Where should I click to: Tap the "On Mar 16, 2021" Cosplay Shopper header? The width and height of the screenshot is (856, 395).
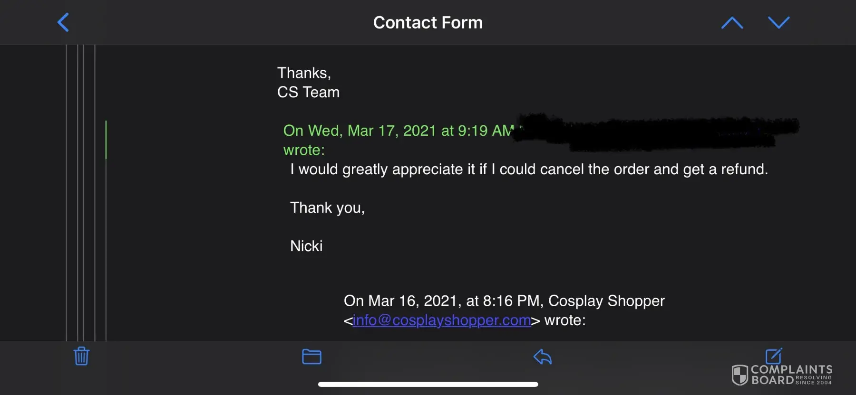(x=504, y=301)
